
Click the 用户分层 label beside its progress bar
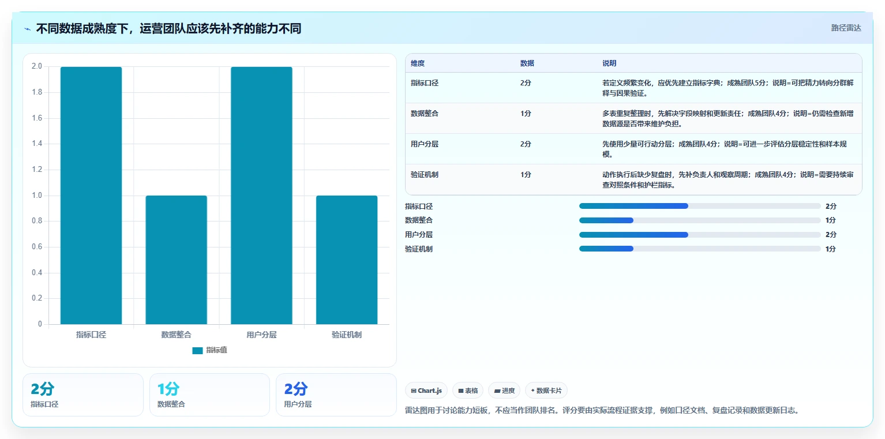click(x=419, y=235)
